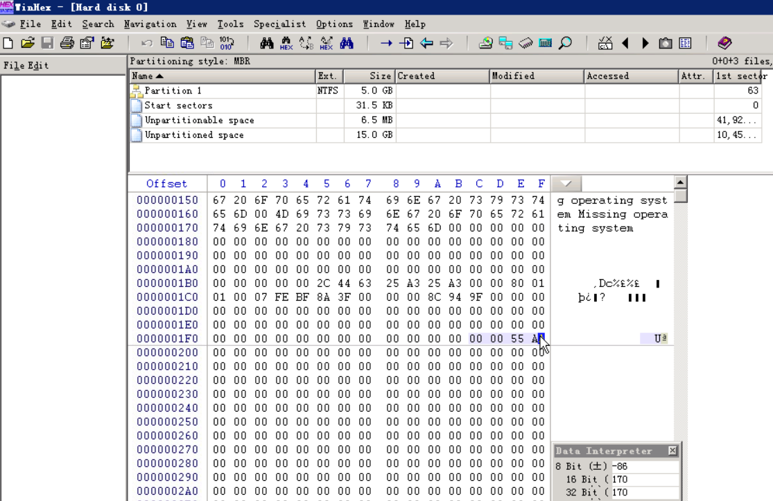Click the camera snapshot icon
The height and width of the screenshot is (501, 773).
pos(666,44)
